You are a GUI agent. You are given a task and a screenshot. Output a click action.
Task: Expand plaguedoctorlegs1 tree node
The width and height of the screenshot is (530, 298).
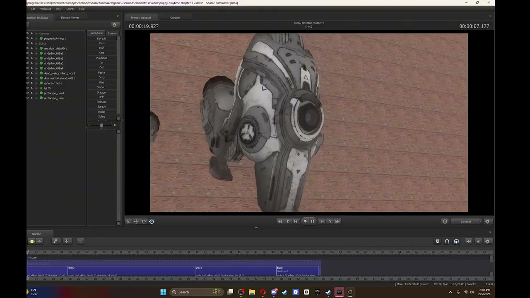point(36,38)
